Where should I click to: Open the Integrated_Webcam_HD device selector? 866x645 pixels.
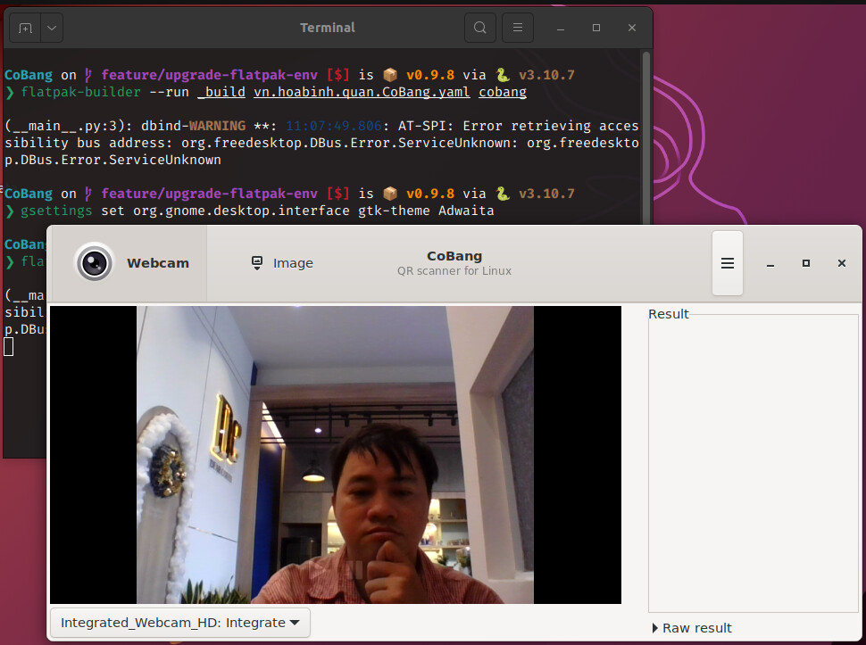[179, 623]
